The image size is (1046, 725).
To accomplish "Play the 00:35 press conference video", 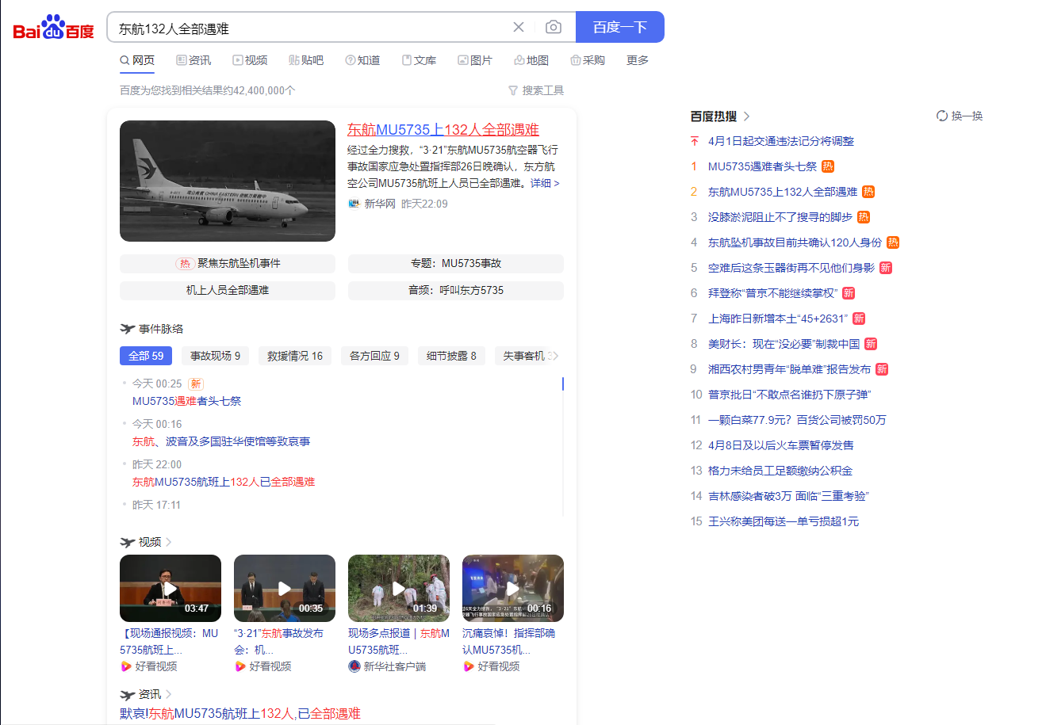I will pyautogui.click(x=285, y=588).
